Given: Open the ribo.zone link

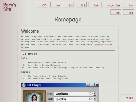Looking at the screenshot, I should click(99, 44).
